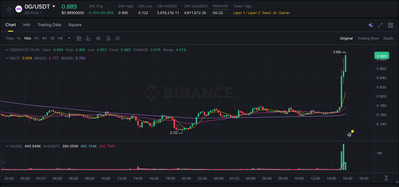Viewport: 399px width, 187px height.
Task: Select the Trading View chart mode
Action: (x=368, y=38)
